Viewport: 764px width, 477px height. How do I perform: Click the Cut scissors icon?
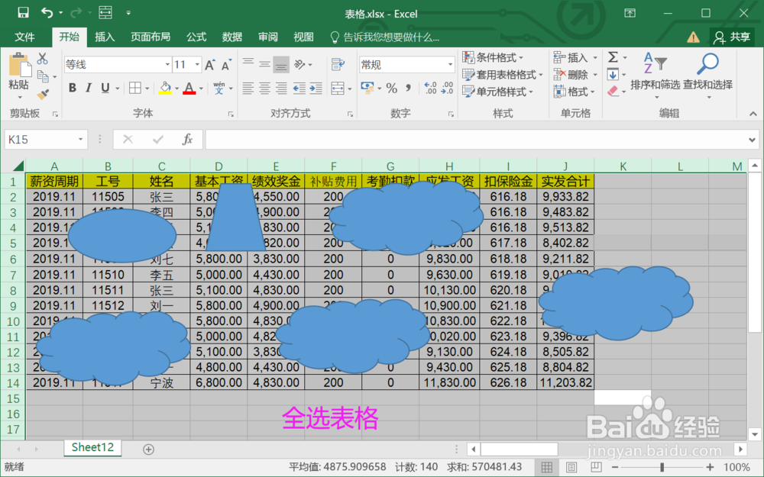click(x=42, y=59)
